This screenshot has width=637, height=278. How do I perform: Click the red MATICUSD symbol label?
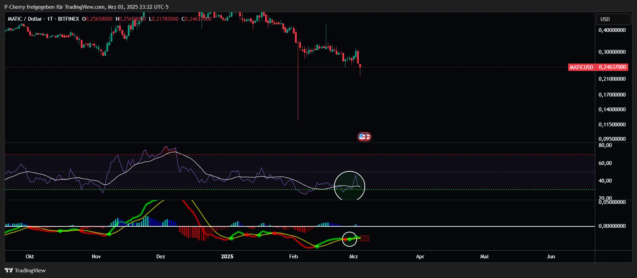[581, 67]
